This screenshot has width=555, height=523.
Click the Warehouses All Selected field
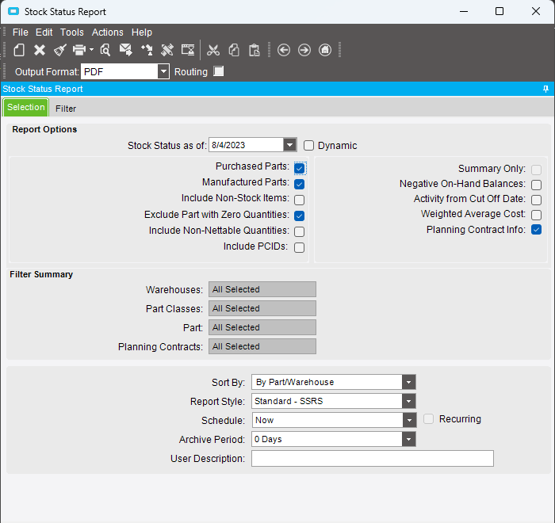(262, 289)
